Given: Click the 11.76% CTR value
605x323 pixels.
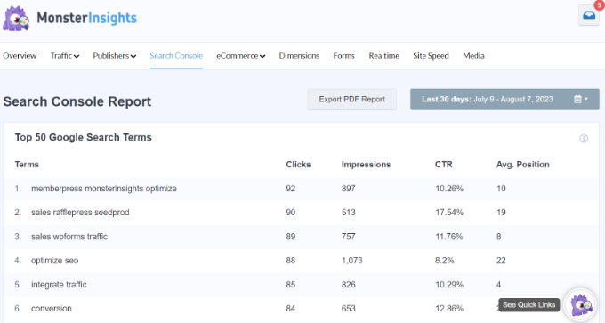Looking at the screenshot, I should pyautogui.click(x=448, y=237).
